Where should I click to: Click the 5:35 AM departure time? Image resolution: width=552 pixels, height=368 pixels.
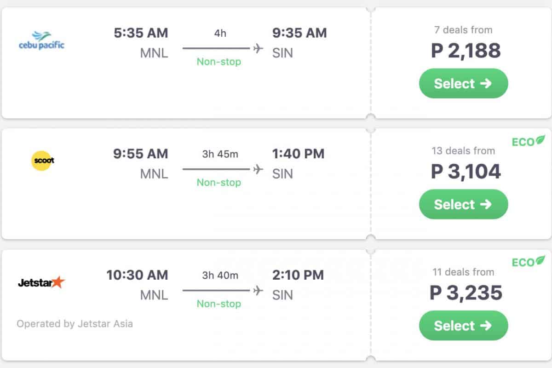click(x=141, y=33)
